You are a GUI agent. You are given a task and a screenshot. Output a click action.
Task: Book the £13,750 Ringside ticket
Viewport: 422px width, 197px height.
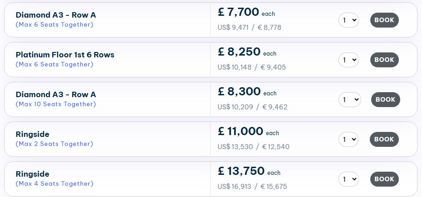(384, 179)
